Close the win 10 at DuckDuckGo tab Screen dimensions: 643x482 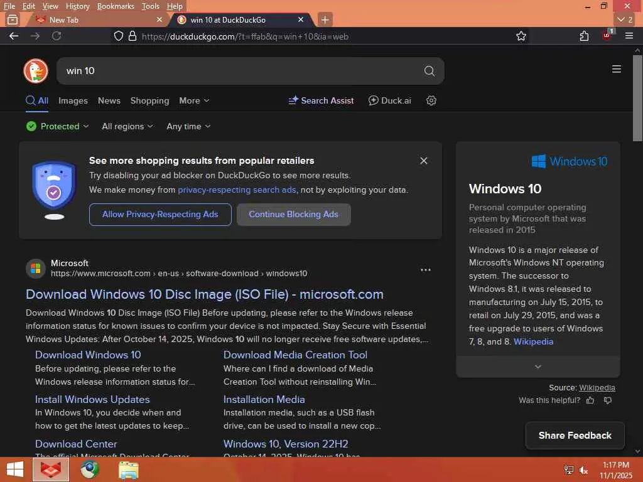coord(301,19)
